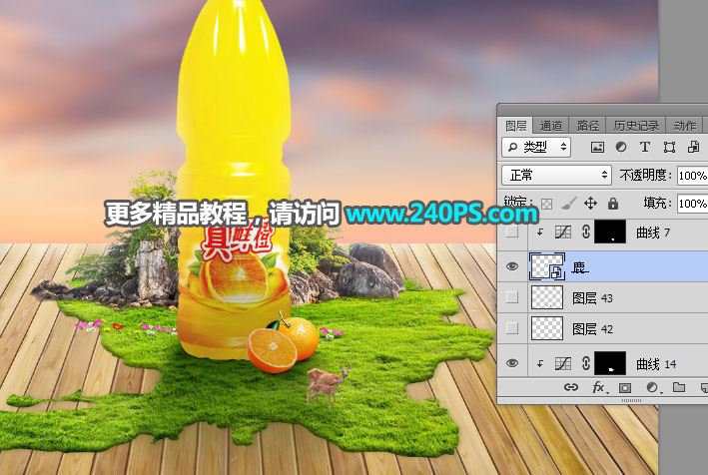Switch to the 通道 tab
Viewport: 708px width, 475px height.
click(x=551, y=126)
